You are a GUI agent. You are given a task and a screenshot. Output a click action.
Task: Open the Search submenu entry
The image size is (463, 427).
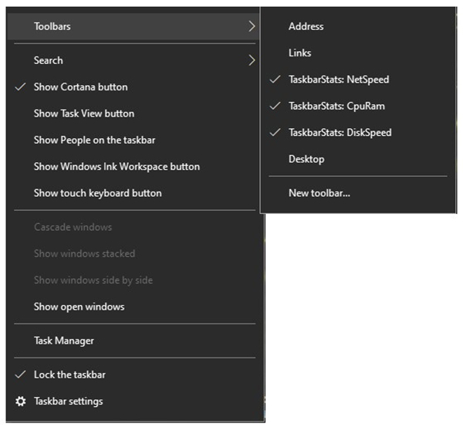point(49,60)
